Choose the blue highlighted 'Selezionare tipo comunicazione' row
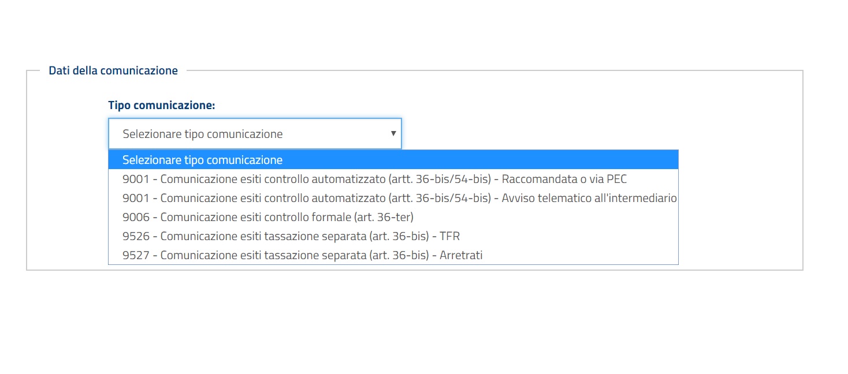 tap(393, 160)
